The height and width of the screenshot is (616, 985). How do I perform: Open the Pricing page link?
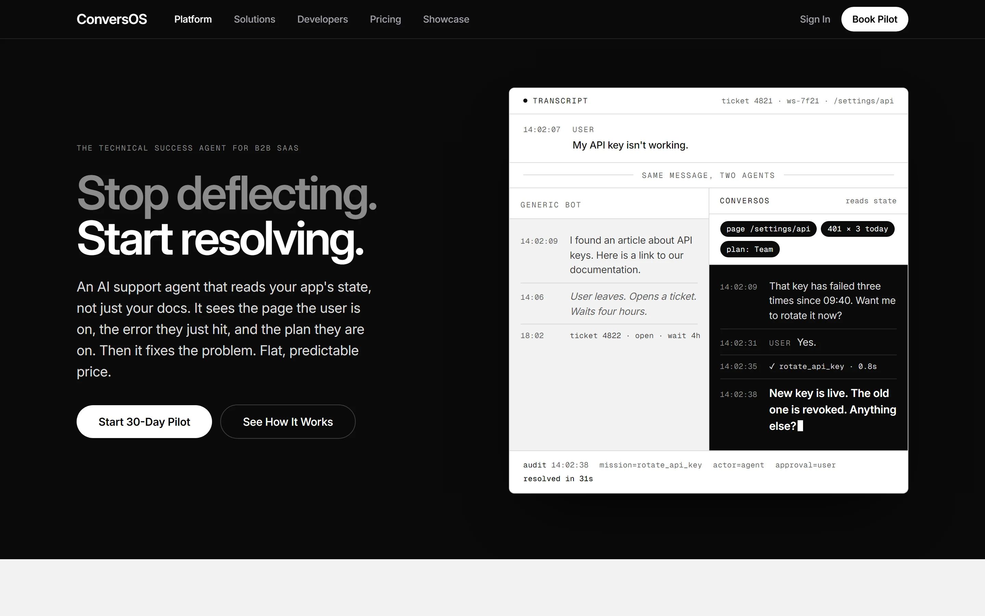click(x=385, y=19)
